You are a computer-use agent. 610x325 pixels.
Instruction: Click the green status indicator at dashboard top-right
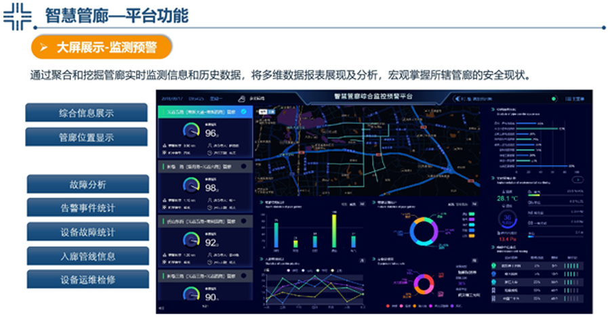[x=554, y=98]
